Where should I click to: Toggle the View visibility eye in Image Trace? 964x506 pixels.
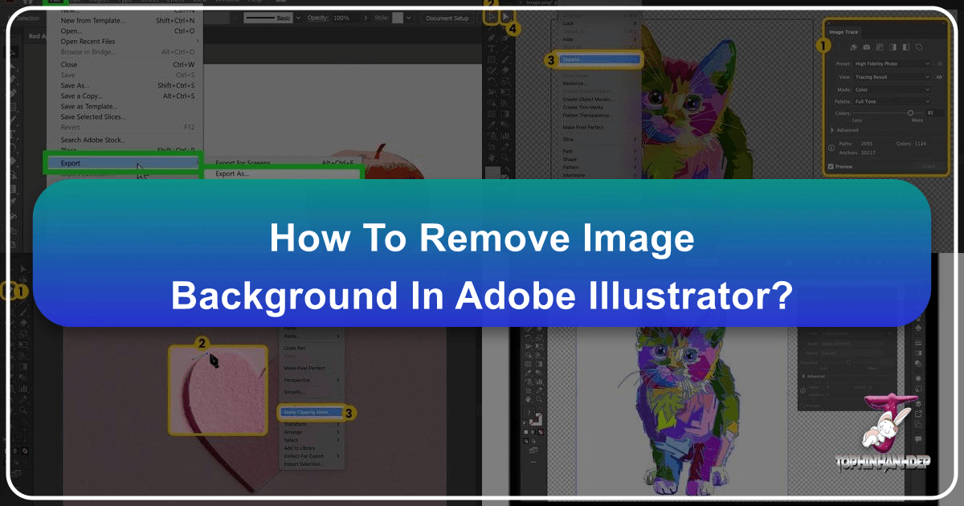938,76
